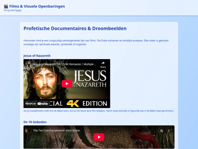This screenshot has height=149, width=198.
Task: Click heading Profetische Documentaires & Droombeelden
Action: pyautogui.click(x=75, y=28)
